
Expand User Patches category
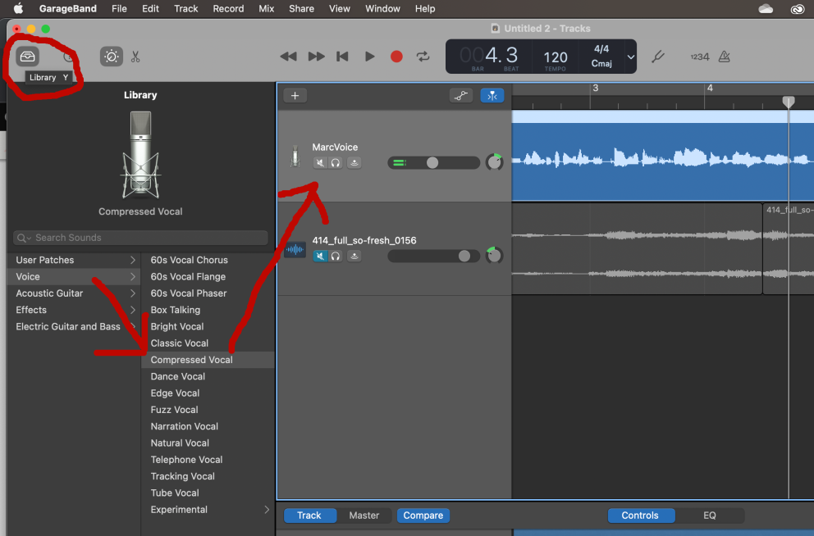click(74, 261)
